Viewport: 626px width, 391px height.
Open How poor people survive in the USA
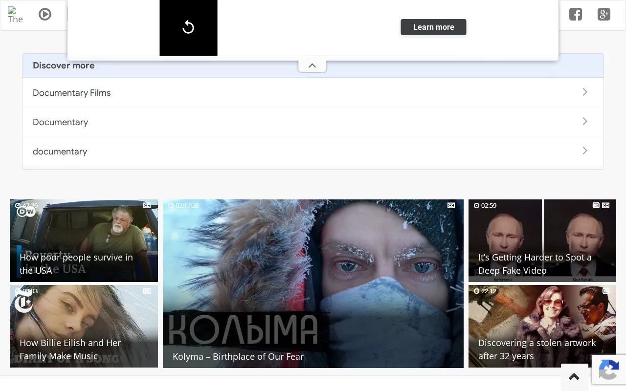point(84,240)
